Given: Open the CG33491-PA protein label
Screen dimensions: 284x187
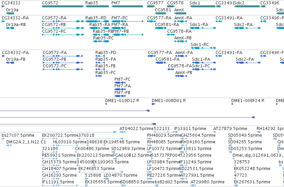Looking at the screenshot, I should point(229,53).
